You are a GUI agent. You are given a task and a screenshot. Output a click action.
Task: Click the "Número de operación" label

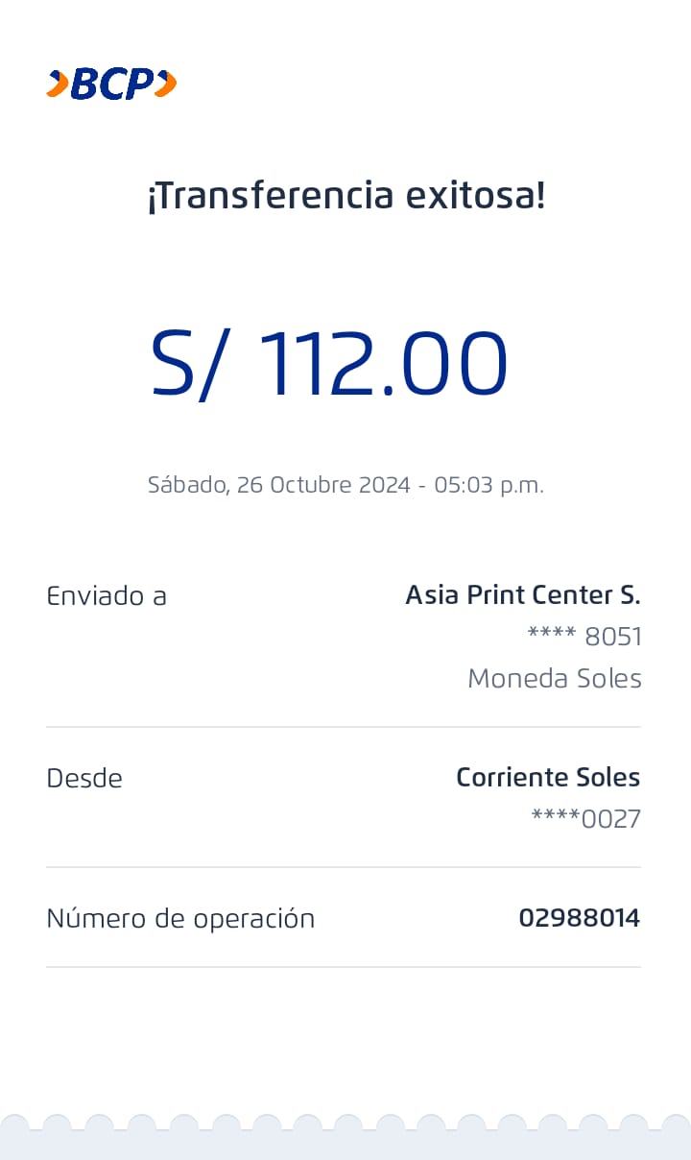point(180,919)
